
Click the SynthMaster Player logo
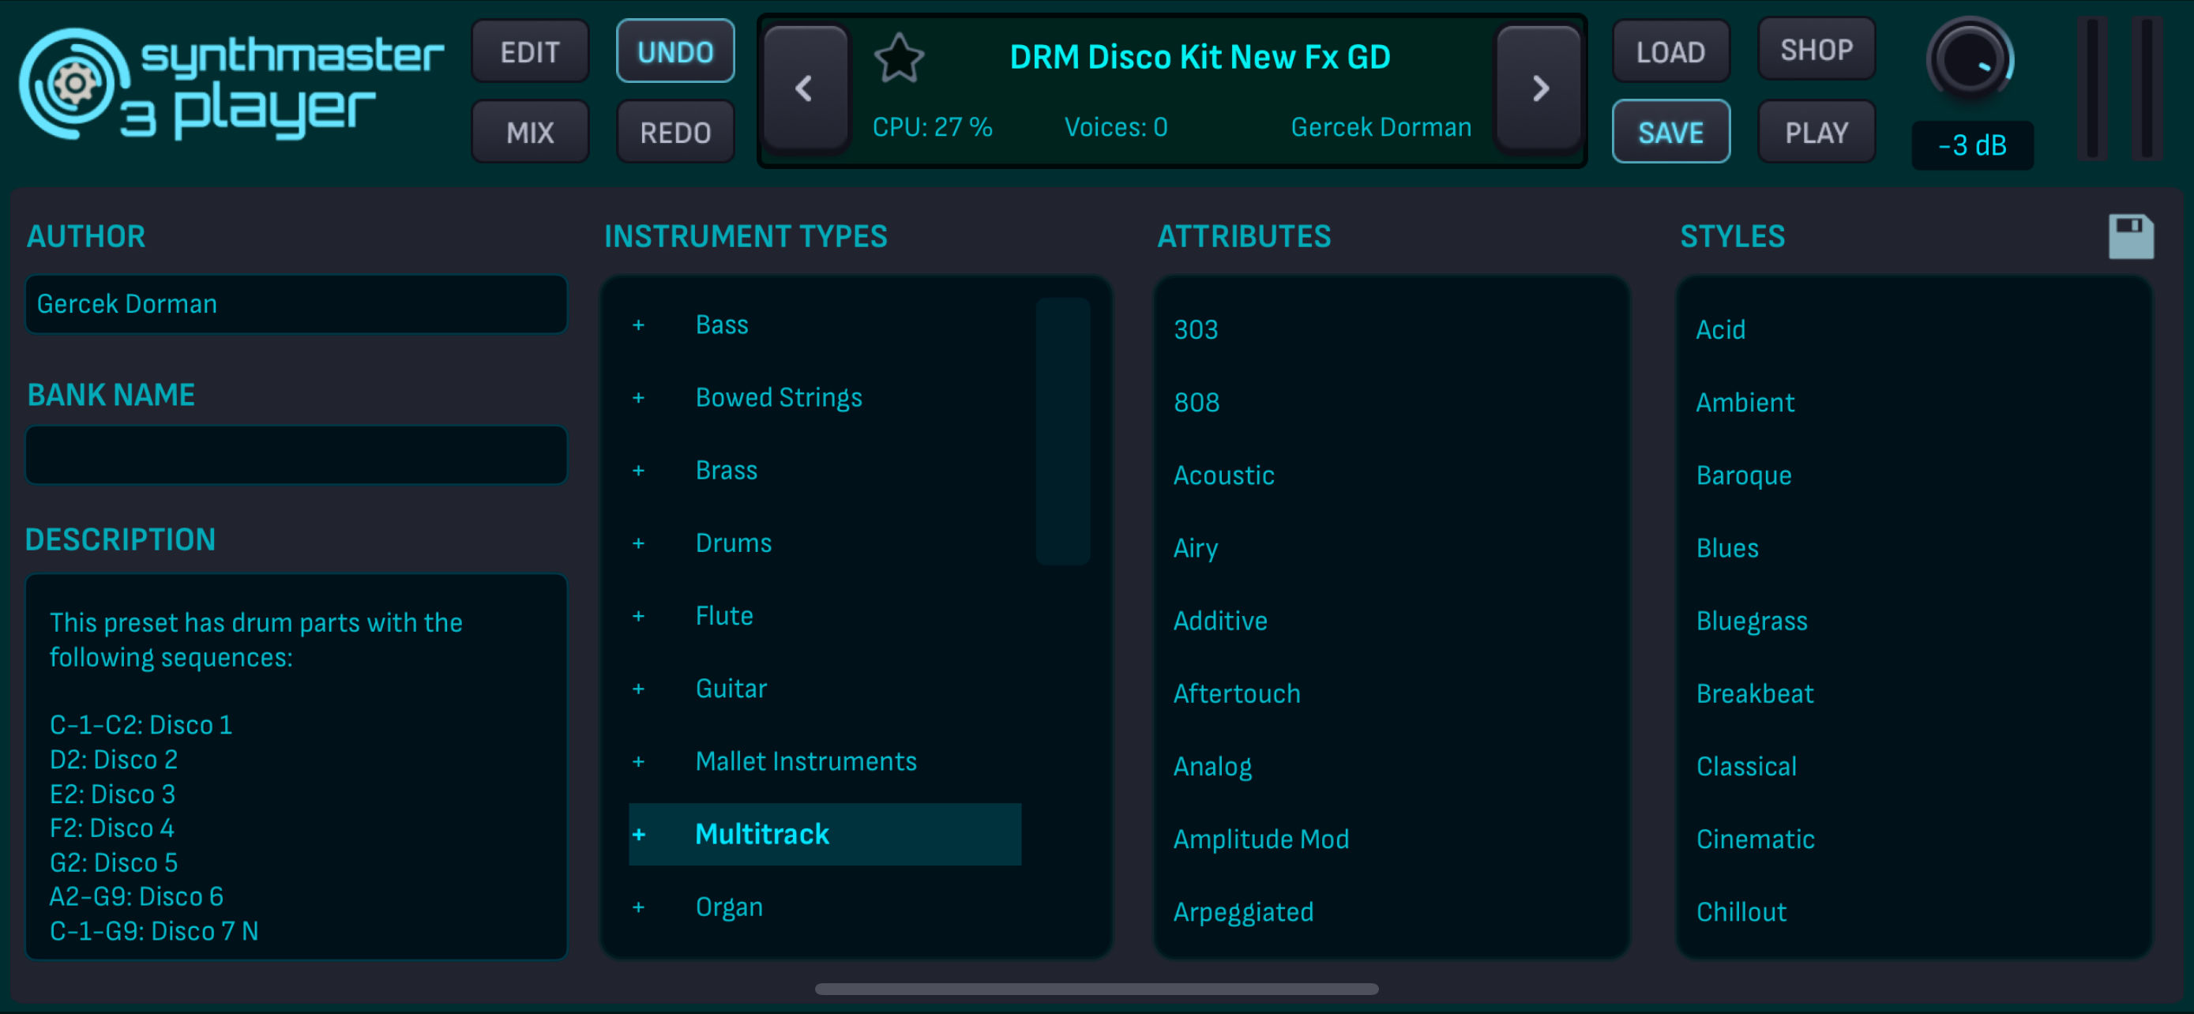coord(231,85)
